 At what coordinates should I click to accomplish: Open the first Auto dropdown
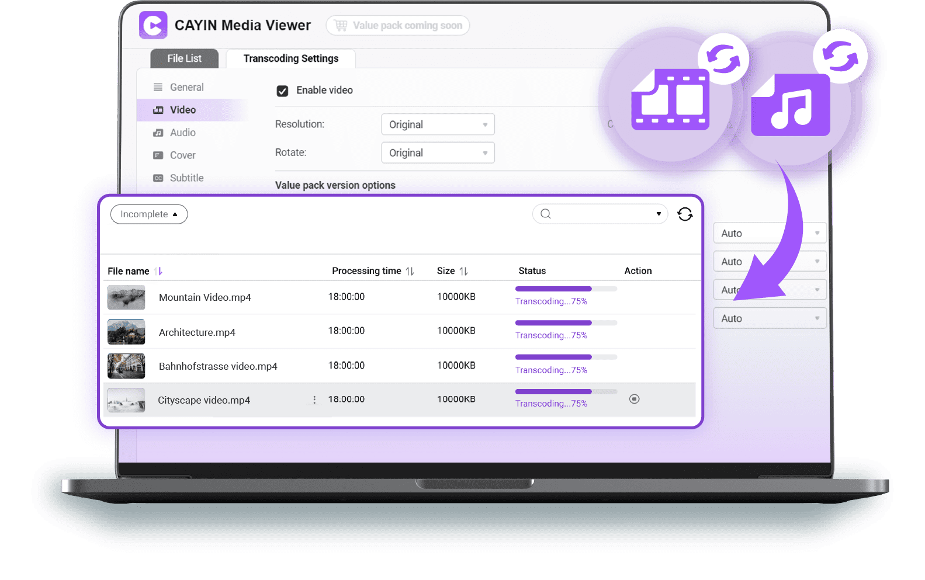pyautogui.click(x=770, y=233)
